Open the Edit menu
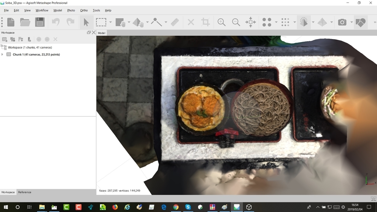 (x=16, y=10)
